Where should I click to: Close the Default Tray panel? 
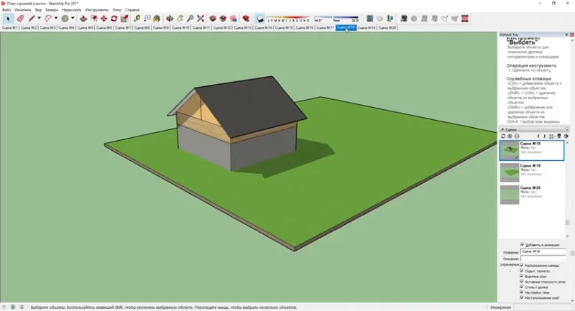pyautogui.click(x=571, y=34)
